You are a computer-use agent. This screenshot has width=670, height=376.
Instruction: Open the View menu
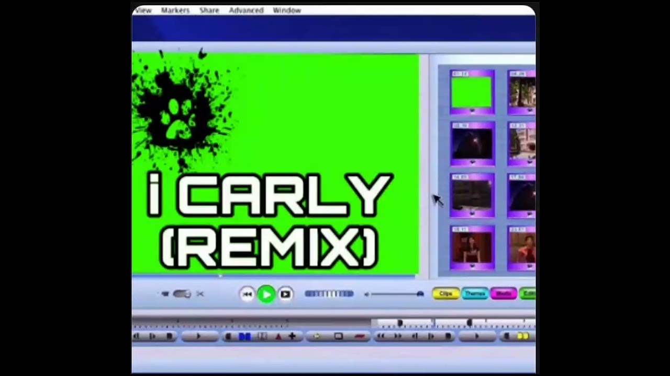click(x=143, y=10)
